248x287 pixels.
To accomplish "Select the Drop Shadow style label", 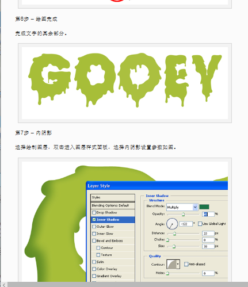I will (x=106, y=212).
